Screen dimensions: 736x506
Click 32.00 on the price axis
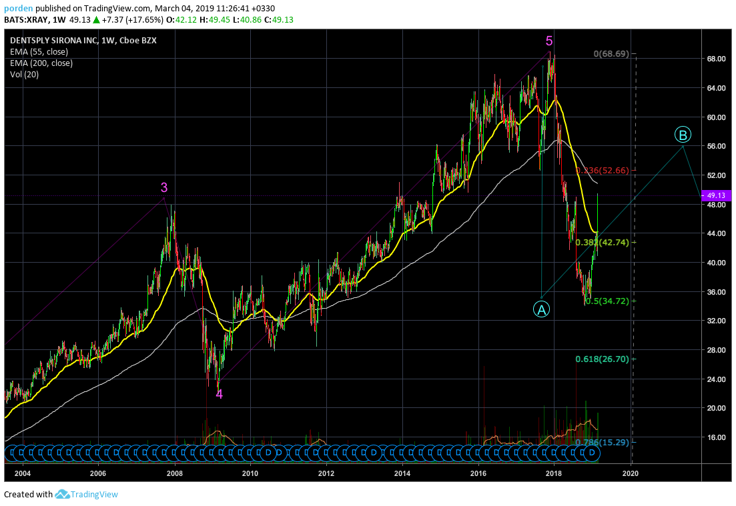point(716,321)
